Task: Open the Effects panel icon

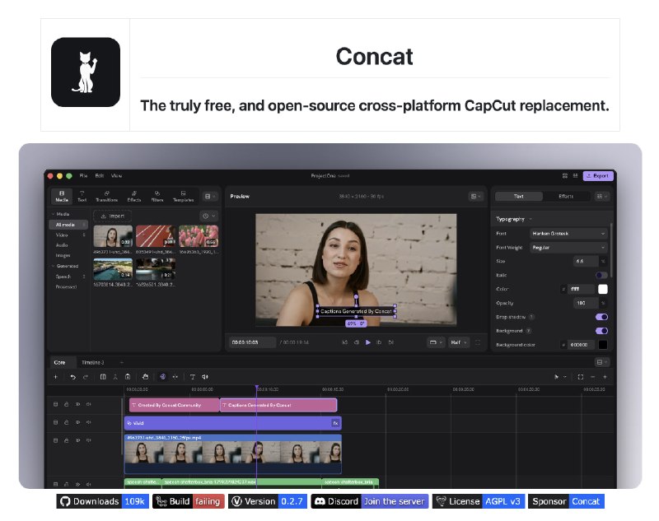Action: click(134, 196)
